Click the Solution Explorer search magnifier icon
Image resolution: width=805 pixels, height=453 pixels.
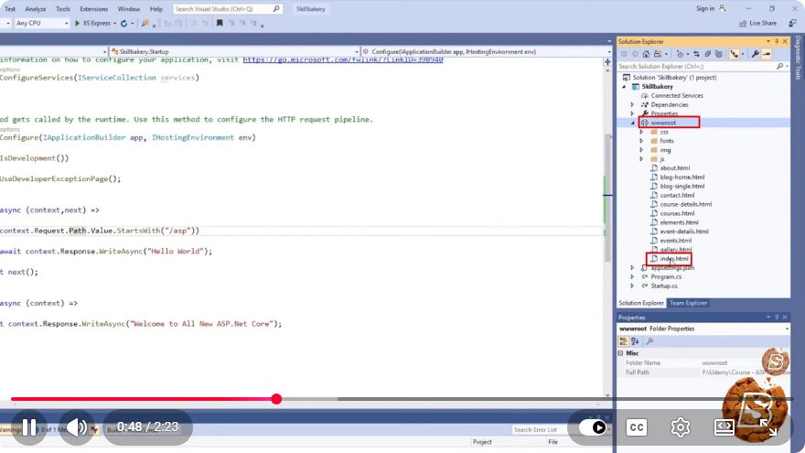point(779,66)
